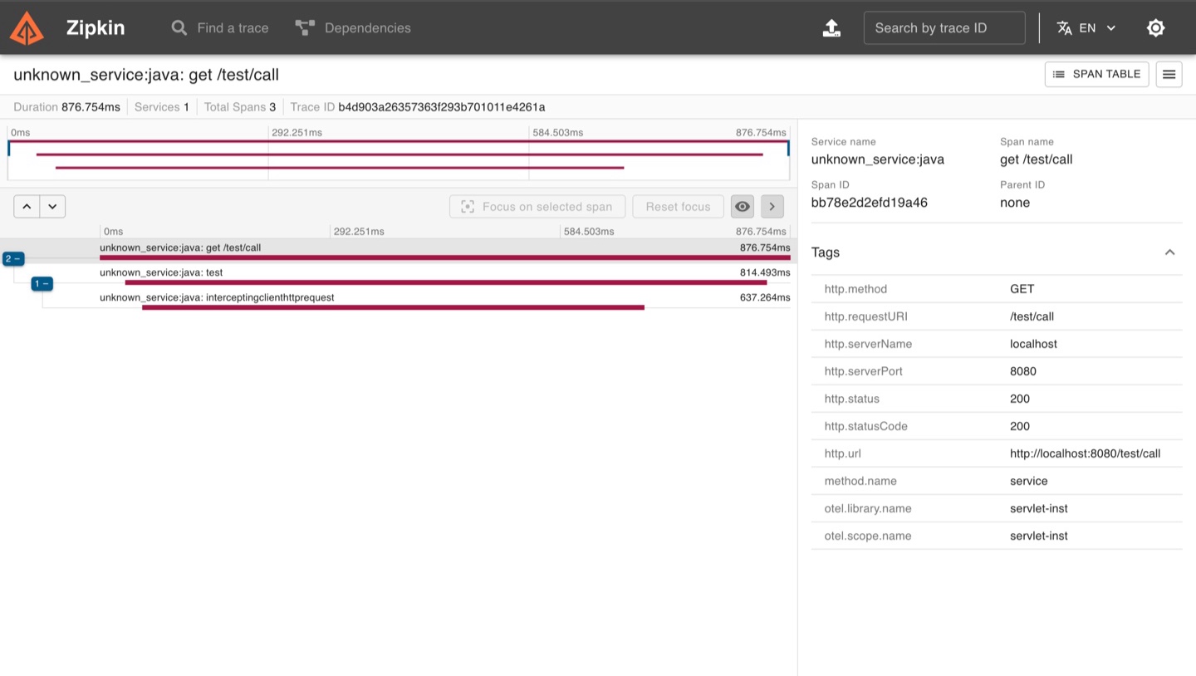Click the Reset focus button
This screenshot has width=1196, height=676.
pos(678,207)
